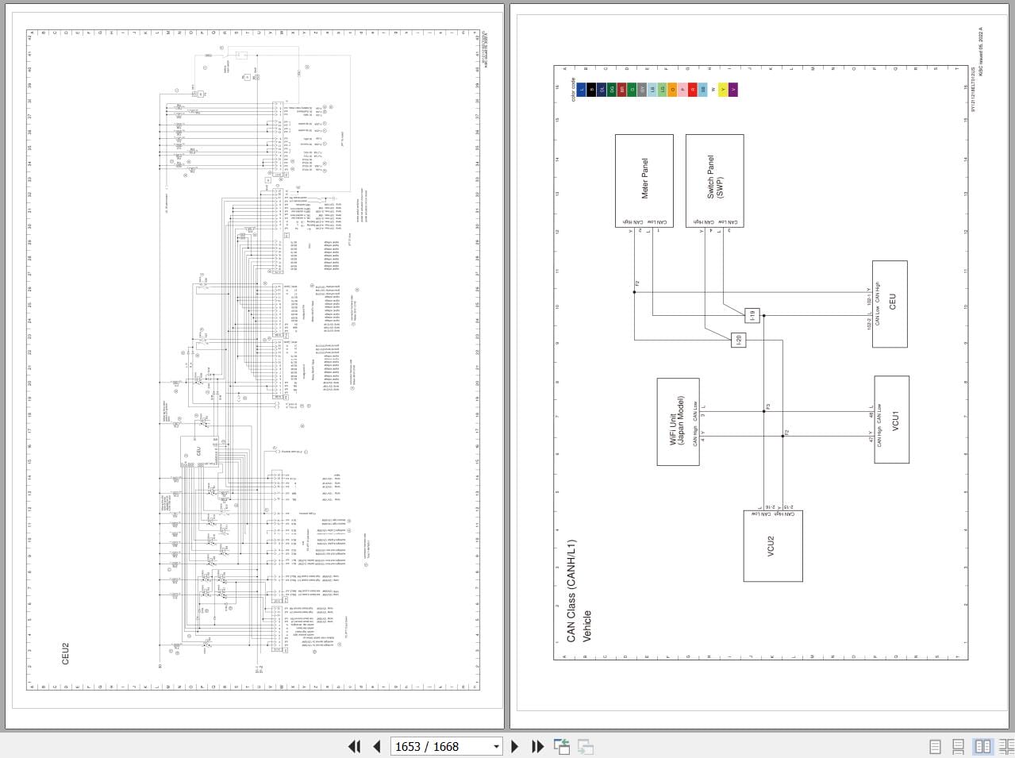
Task: Click the WiFi Unit (Japan Model) block
Action: 679,421
